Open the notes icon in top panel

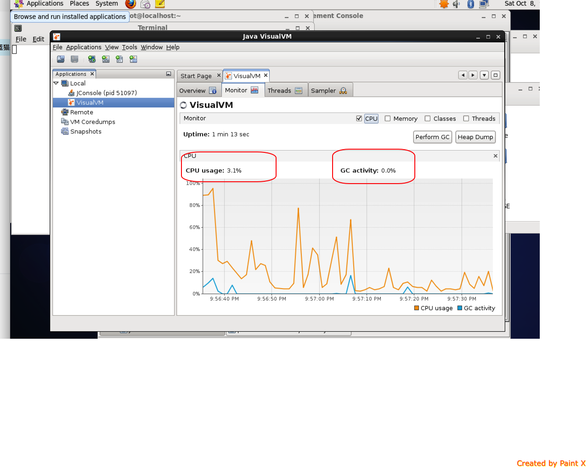tap(160, 4)
